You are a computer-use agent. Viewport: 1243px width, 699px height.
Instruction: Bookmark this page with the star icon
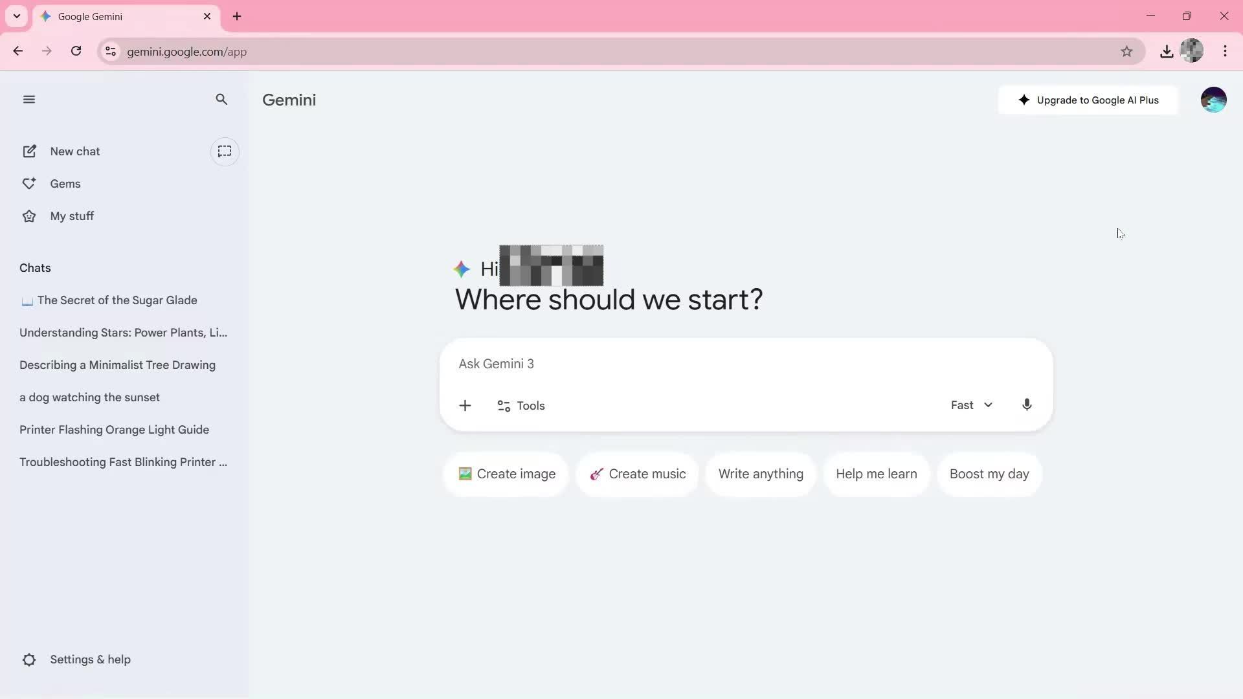coord(1126,52)
